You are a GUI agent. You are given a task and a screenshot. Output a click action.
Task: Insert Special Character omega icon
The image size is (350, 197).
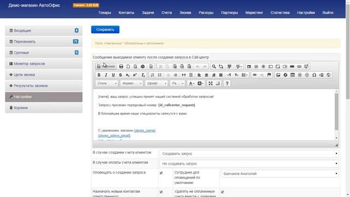[x=314, y=75]
